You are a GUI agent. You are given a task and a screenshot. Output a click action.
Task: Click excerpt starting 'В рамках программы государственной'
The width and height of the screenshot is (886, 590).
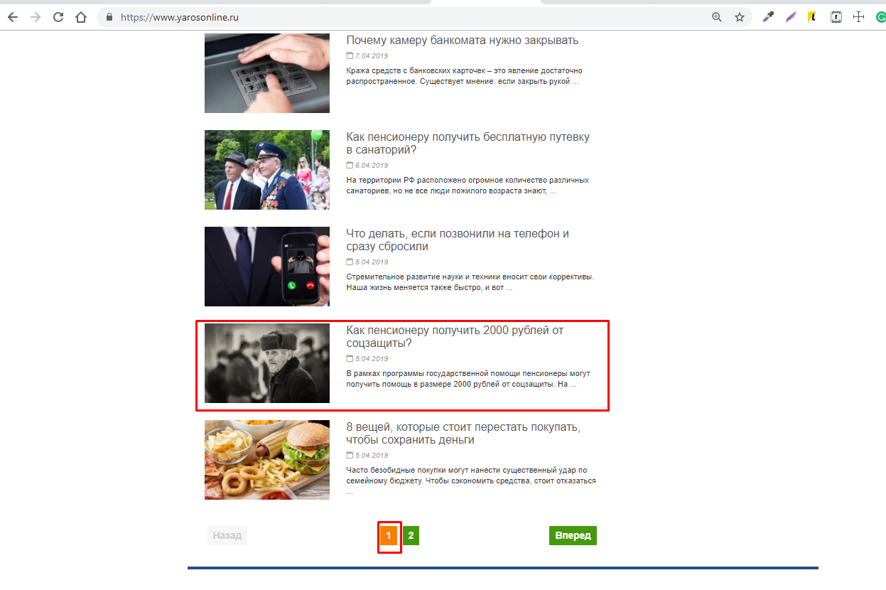point(468,379)
